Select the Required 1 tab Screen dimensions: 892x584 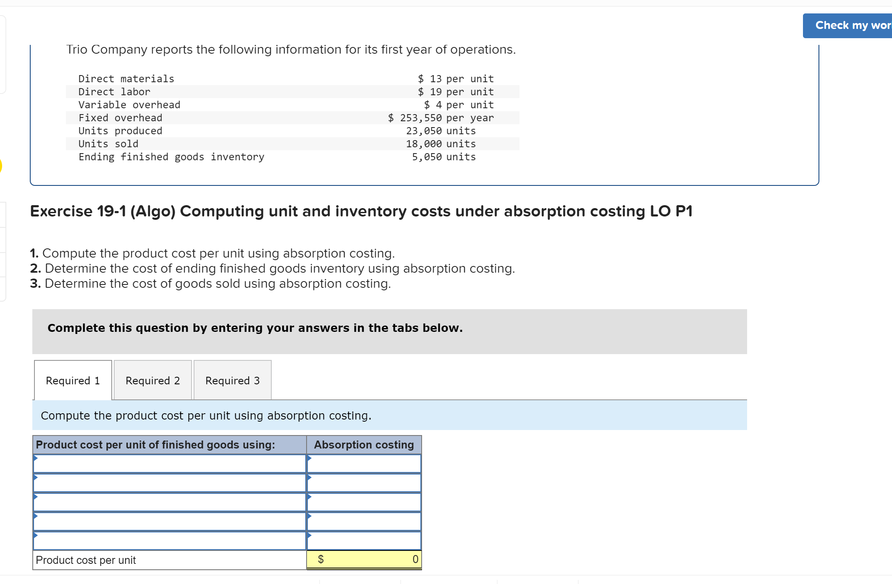[72, 380]
